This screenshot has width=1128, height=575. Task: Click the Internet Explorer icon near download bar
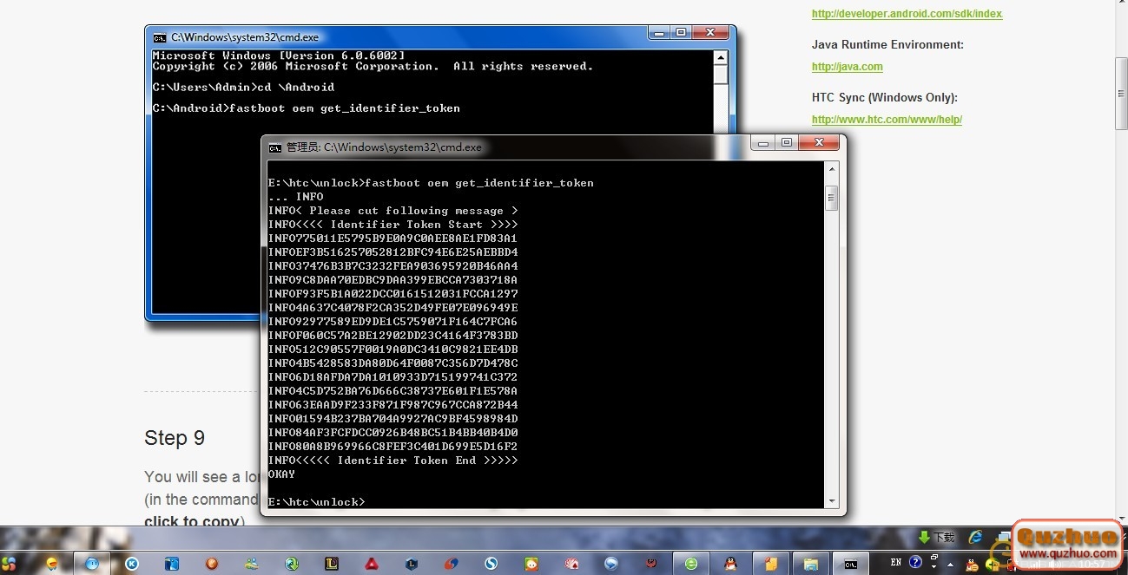click(x=975, y=538)
